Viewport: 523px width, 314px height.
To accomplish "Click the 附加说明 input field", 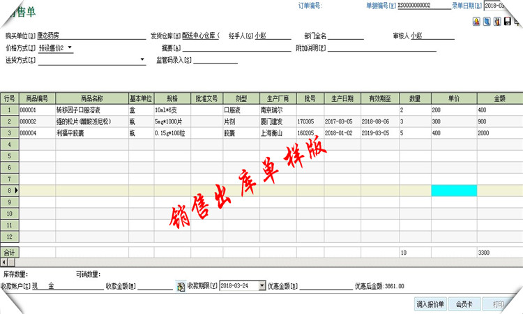I will [382, 48].
